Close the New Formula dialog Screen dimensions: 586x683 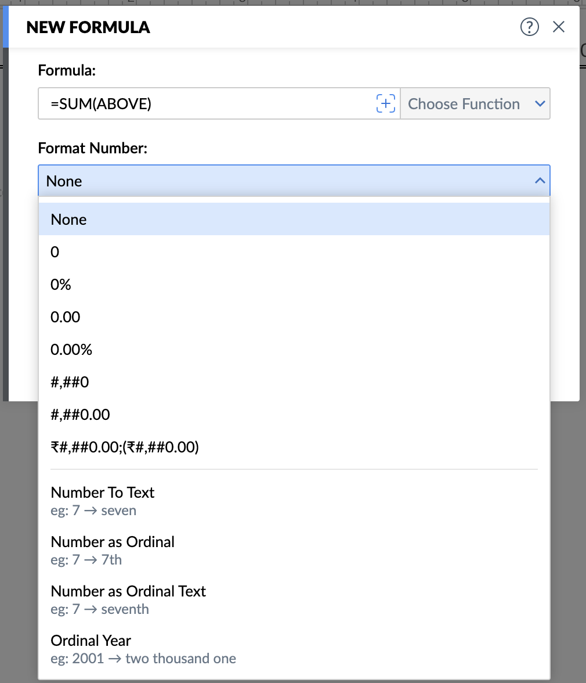point(559,27)
